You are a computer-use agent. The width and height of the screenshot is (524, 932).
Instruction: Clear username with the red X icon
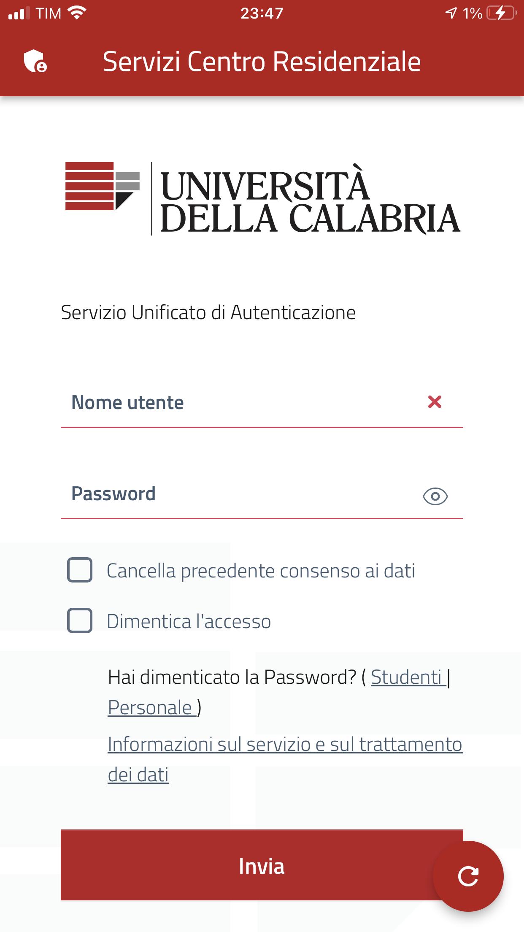pos(435,402)
